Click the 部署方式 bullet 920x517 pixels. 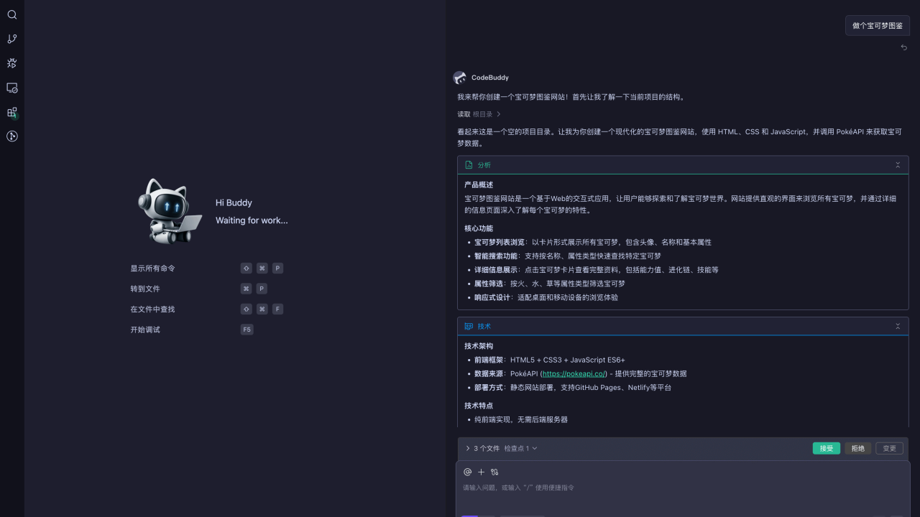tap(573, 388)
